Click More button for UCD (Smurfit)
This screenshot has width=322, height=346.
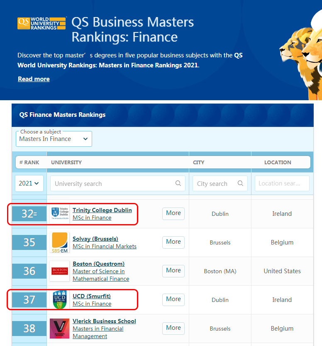pyautogui.click(x=173, y=299)
